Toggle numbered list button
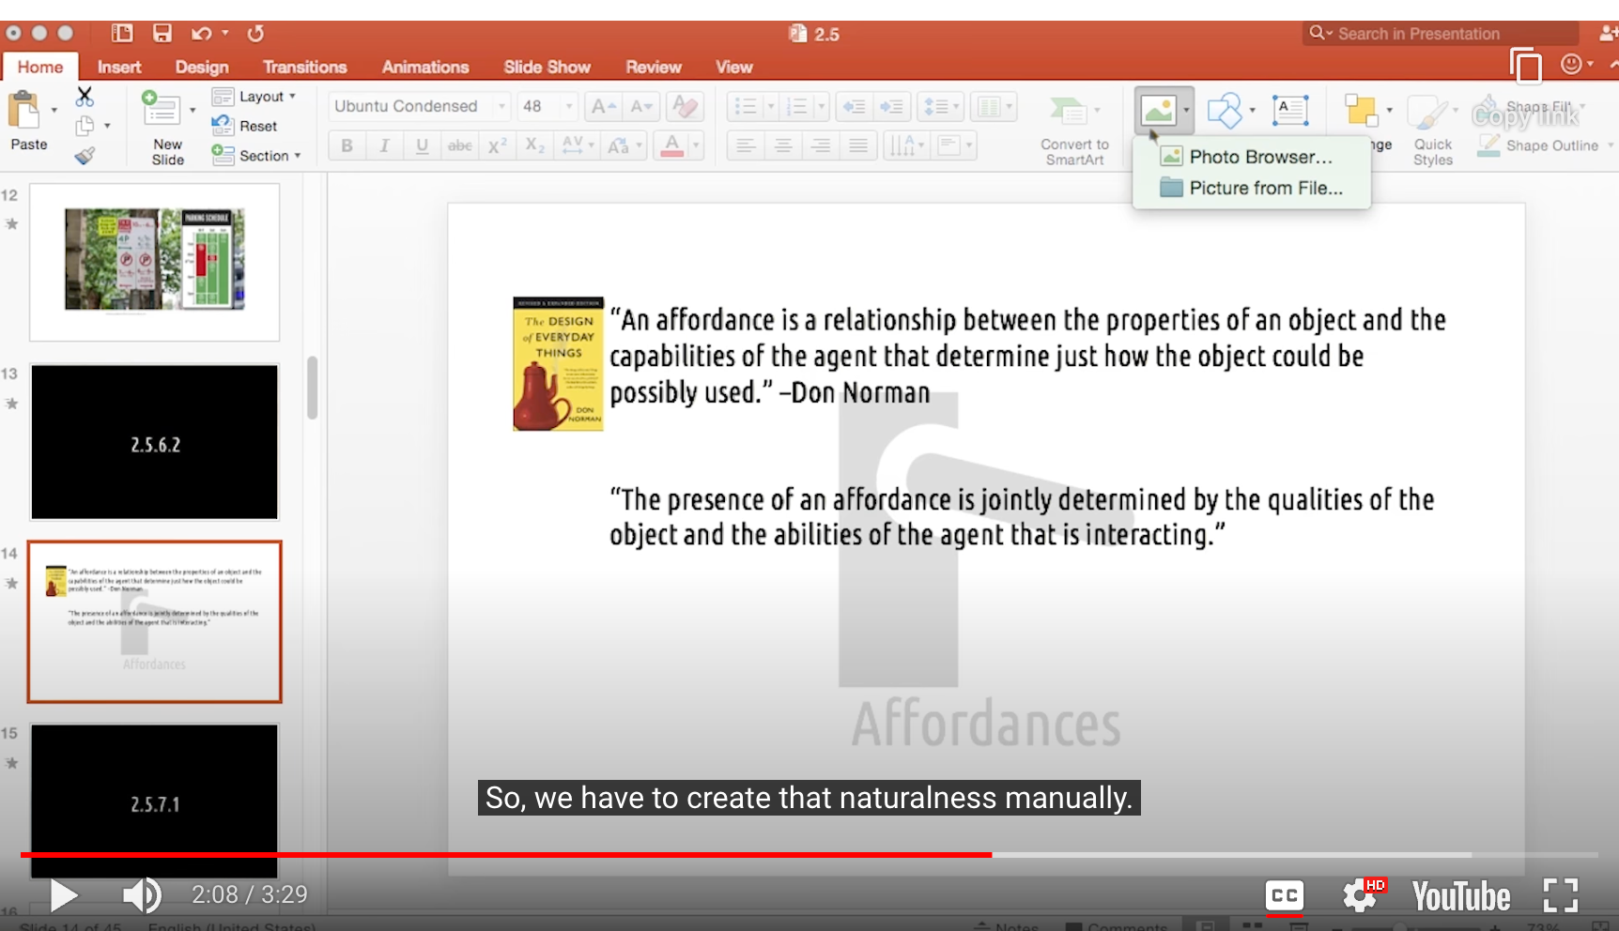 coord(796,107)
